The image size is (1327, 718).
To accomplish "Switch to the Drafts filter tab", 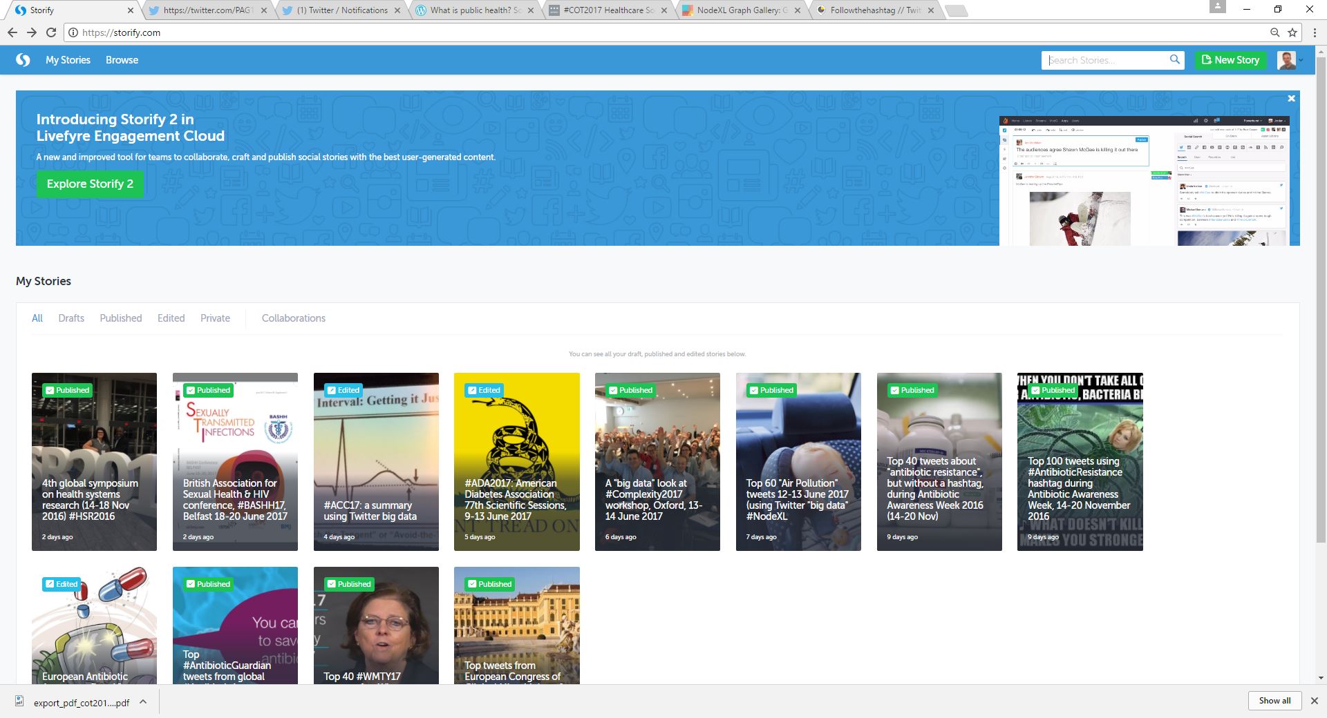I will pos(71,318).
